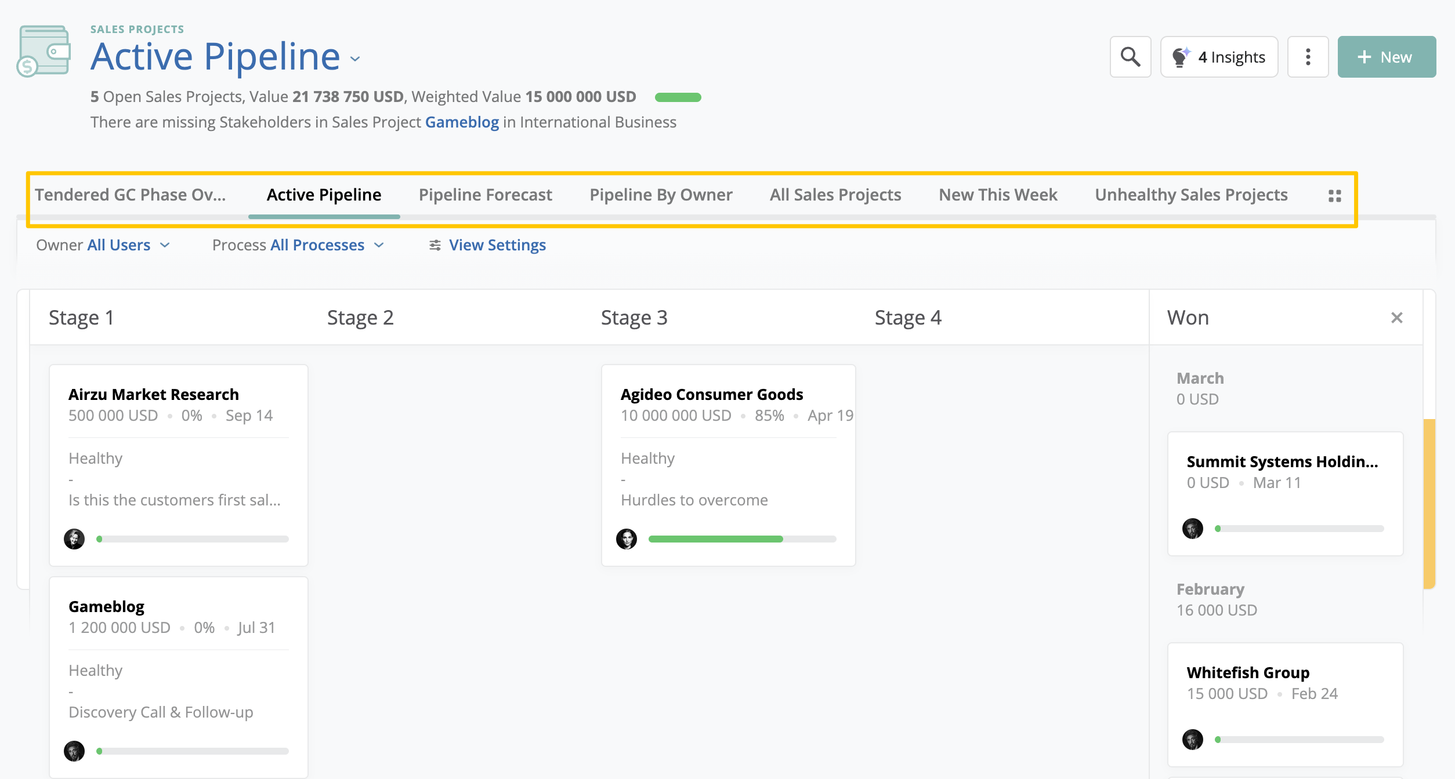1455x779 pixels.
Task: Switch to the Pipeline Forecast tab
Action: (x=485, y=195)
